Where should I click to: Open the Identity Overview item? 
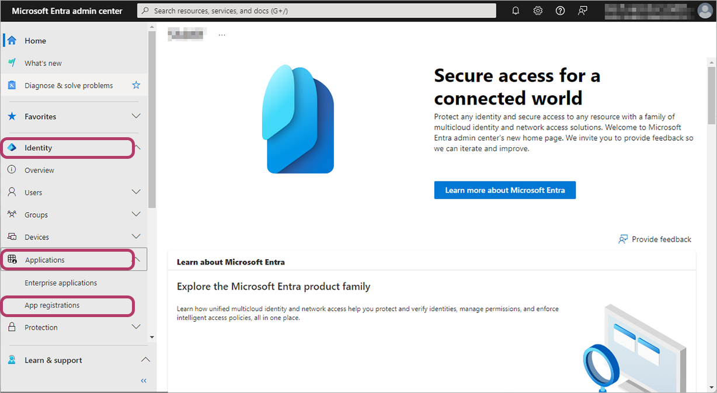tap(39, 171)
